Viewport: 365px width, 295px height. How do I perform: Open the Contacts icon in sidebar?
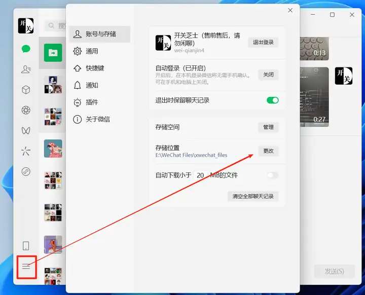coord(26,69)
